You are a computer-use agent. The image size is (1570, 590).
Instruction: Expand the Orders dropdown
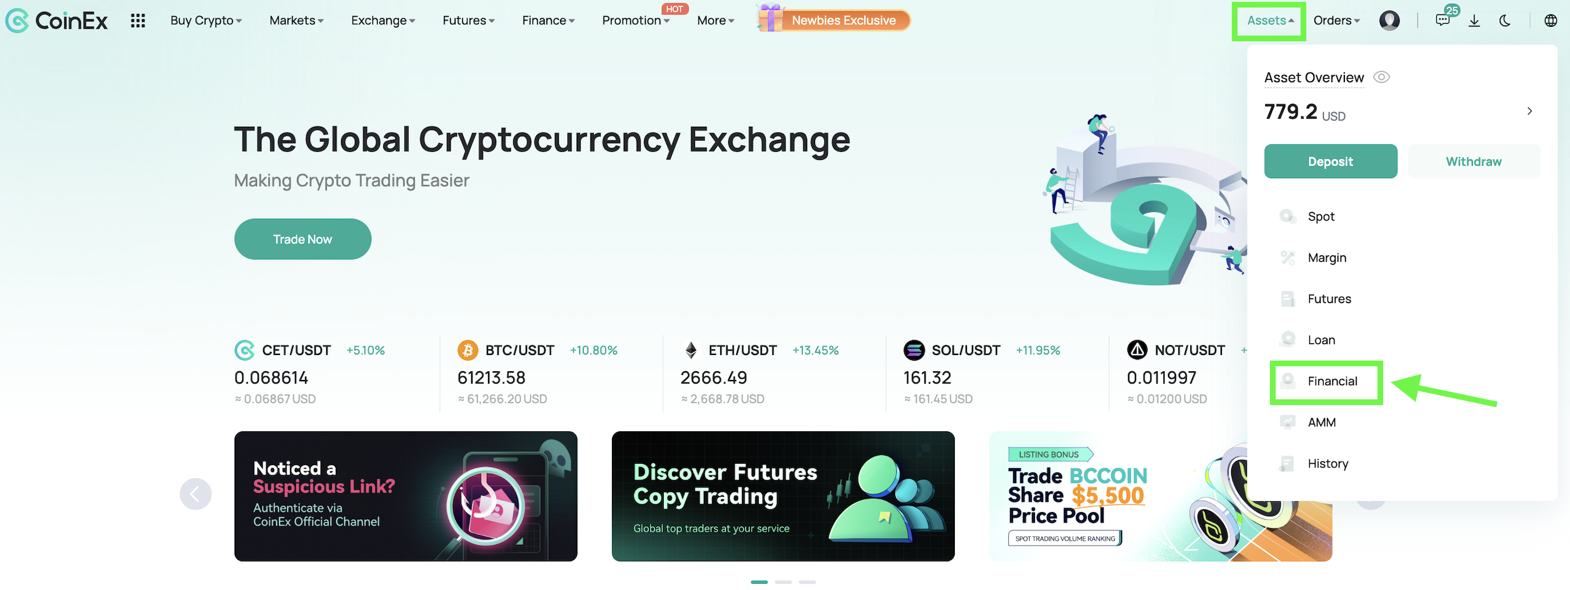[1336, 21]
